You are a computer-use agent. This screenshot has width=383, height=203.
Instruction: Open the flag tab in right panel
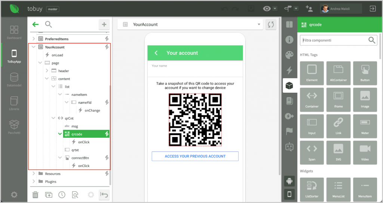click(289, 131)
